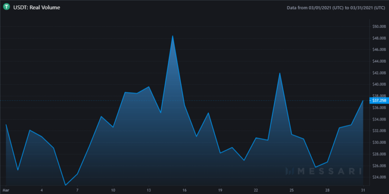Click the Messari watermark logo
Screen dimensions: 389x194
pos(323,171)
